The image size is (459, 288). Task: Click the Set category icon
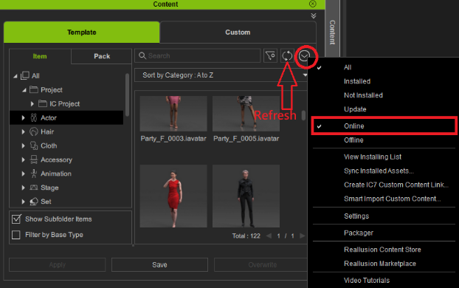(x=34, y=202)
